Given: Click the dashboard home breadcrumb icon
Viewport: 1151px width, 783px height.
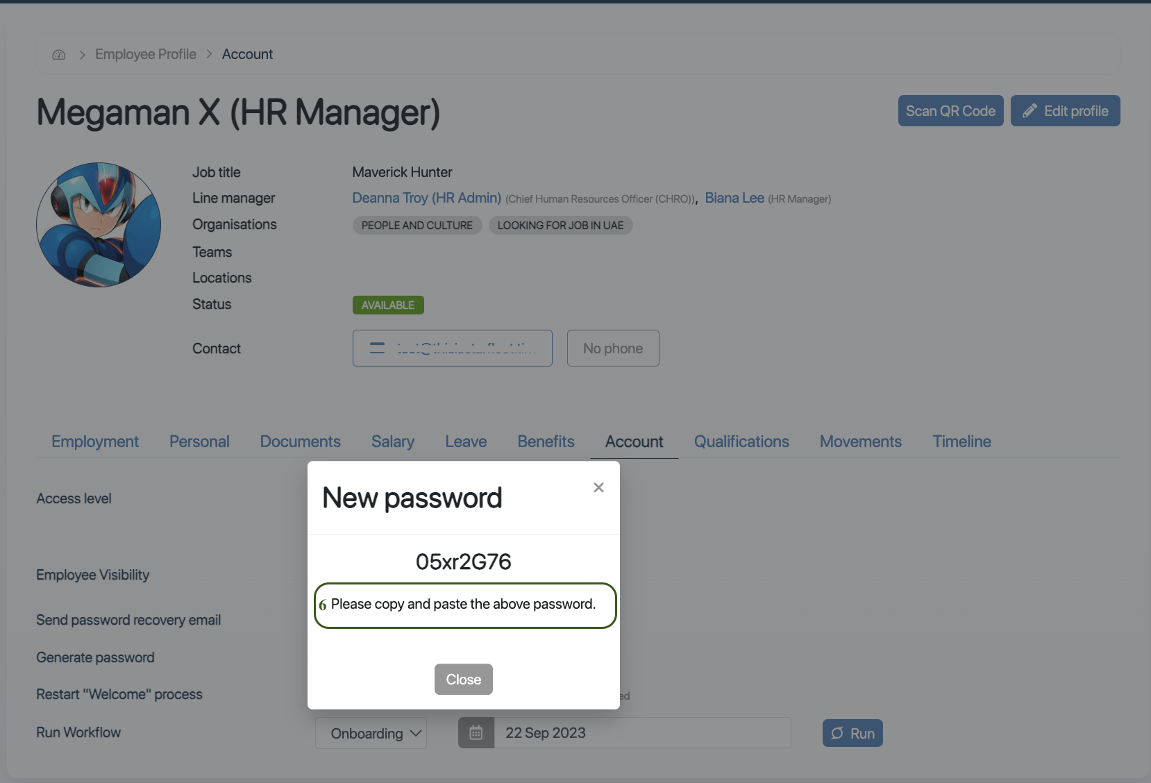Looking at the screenshot, I should (x=59, y=55).
